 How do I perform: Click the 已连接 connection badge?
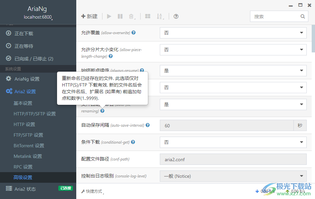pyautogui.click(x=66, y=188)
